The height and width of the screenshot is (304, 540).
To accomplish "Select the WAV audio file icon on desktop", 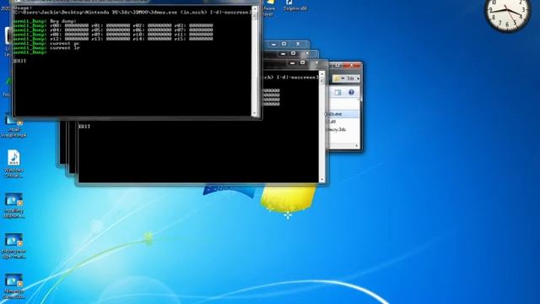I will pyautogui.click(x=13, y=158).
